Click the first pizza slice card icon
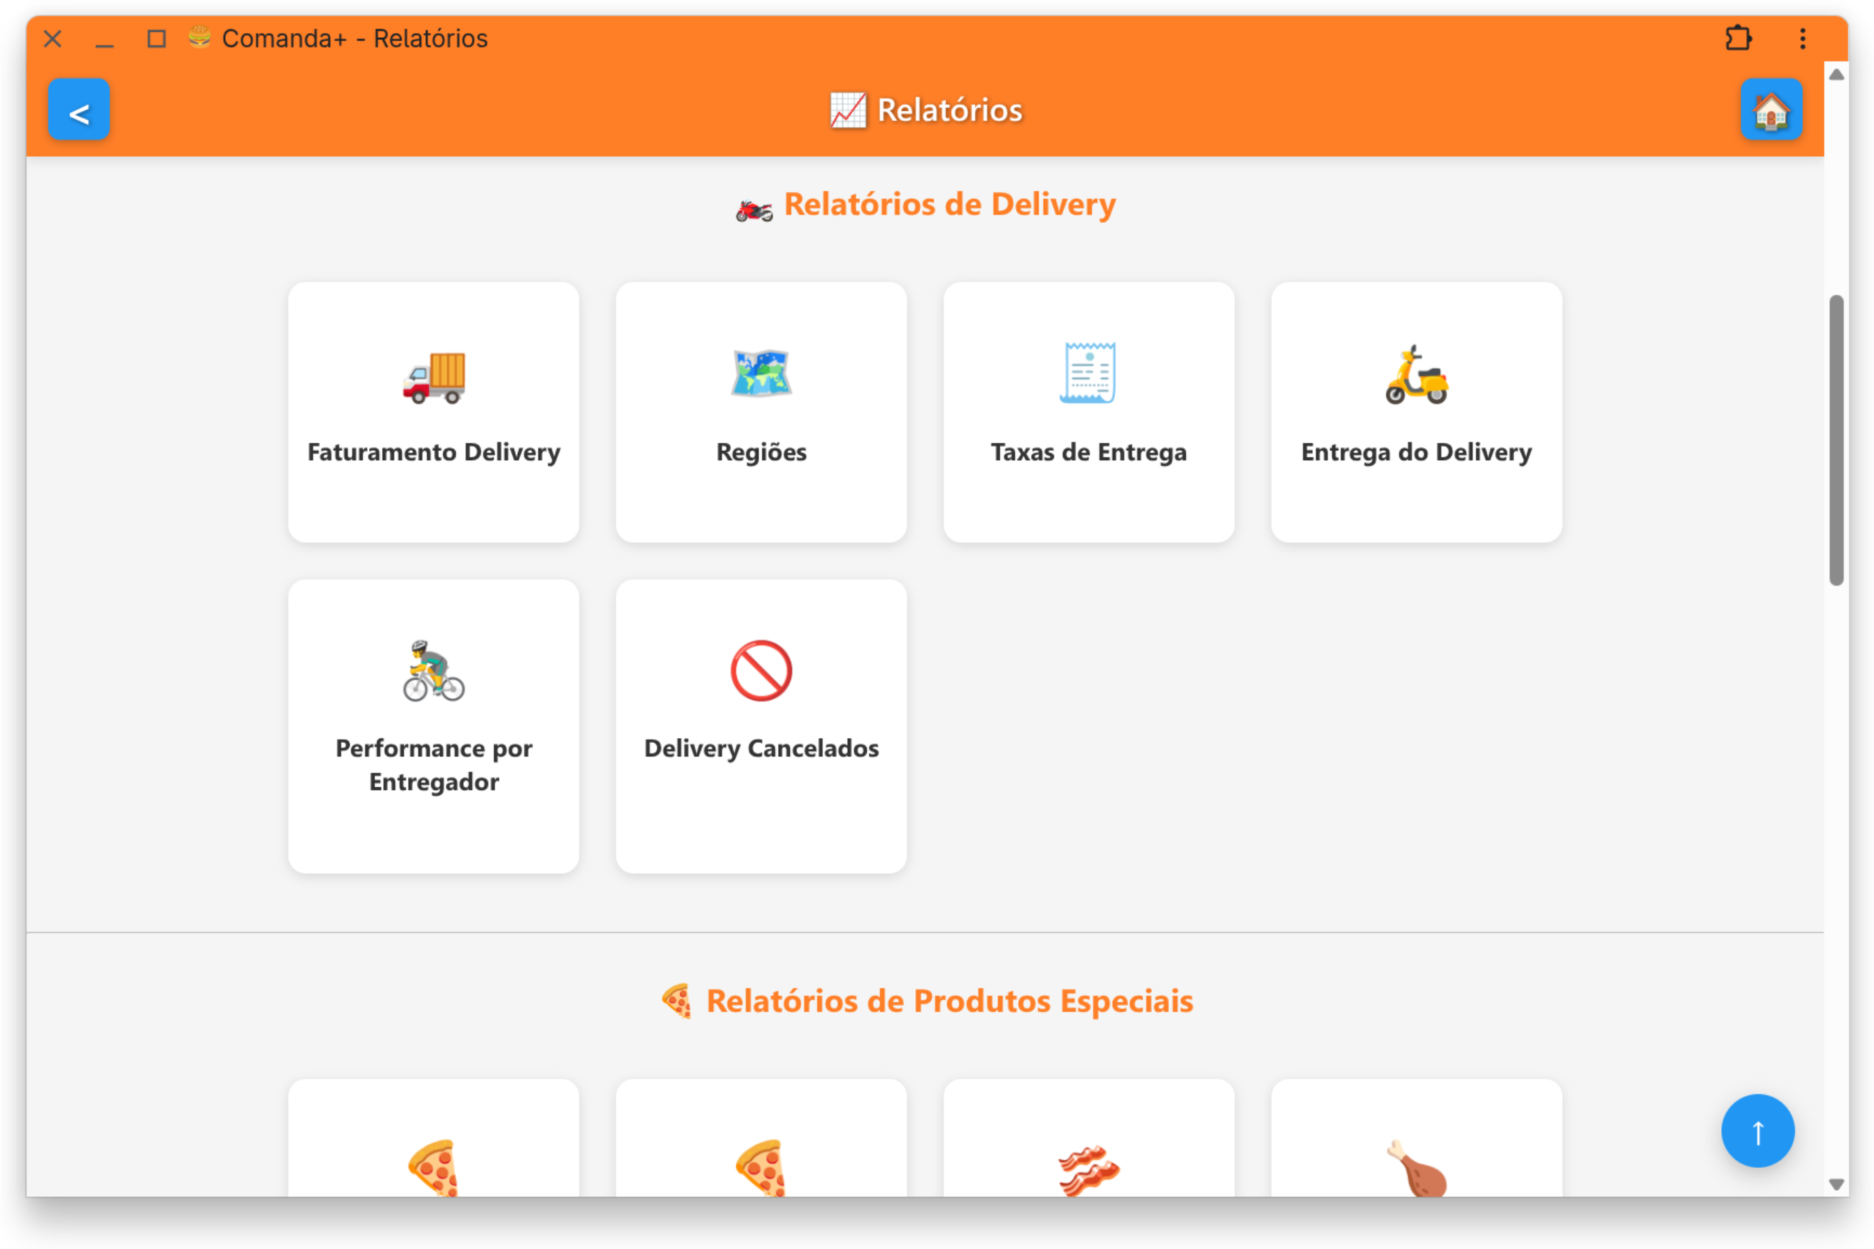This screenshot has width=1874, height=1249. pos(433,1171)
